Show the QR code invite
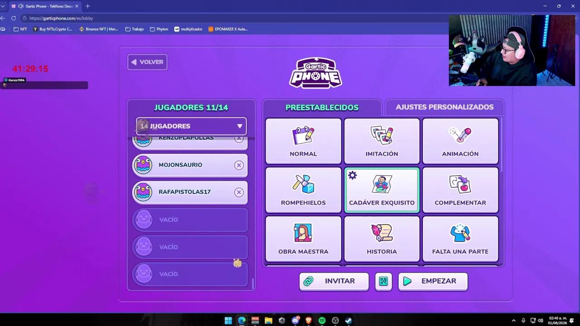 [383, 281]
